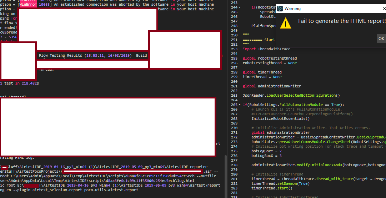Click the 'botLogBoxY = 2' line
The image size is (386, 198).
(266, 151)
